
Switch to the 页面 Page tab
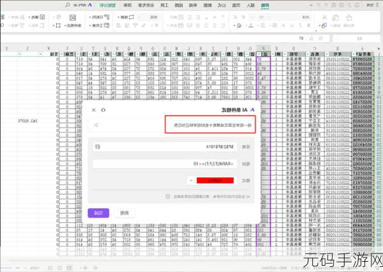coord(236,5)
